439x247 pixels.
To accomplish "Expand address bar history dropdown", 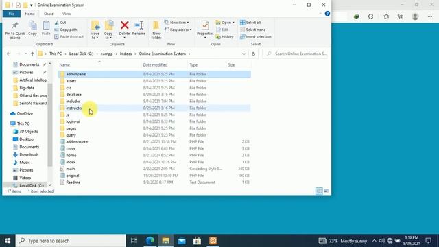I will click(244, 54).
